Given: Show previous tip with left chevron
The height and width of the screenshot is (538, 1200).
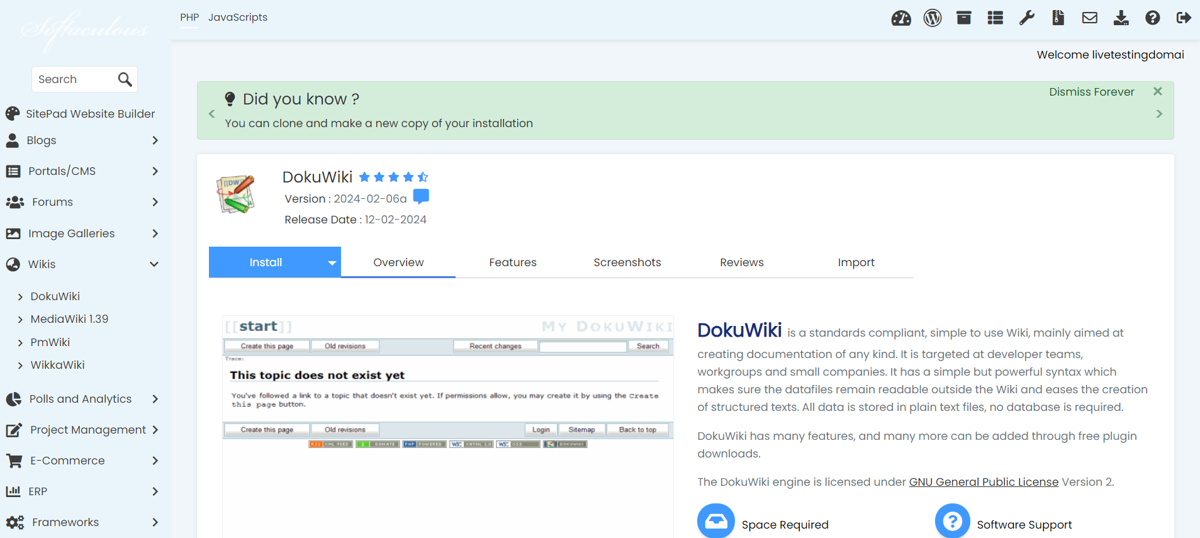Looking at the screenshot, I should coord(212,114).
